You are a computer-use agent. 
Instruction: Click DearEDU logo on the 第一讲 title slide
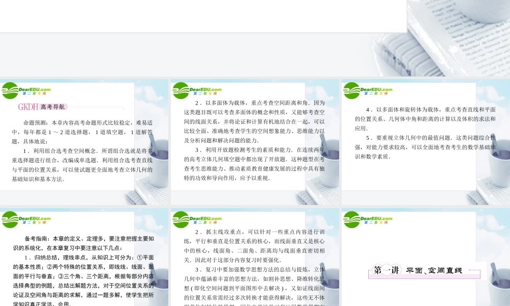click(368, 220)
